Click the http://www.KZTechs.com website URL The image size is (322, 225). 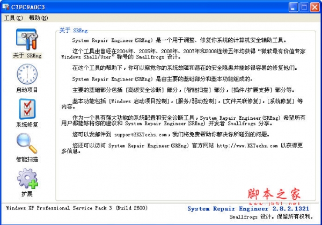point(247,146)
